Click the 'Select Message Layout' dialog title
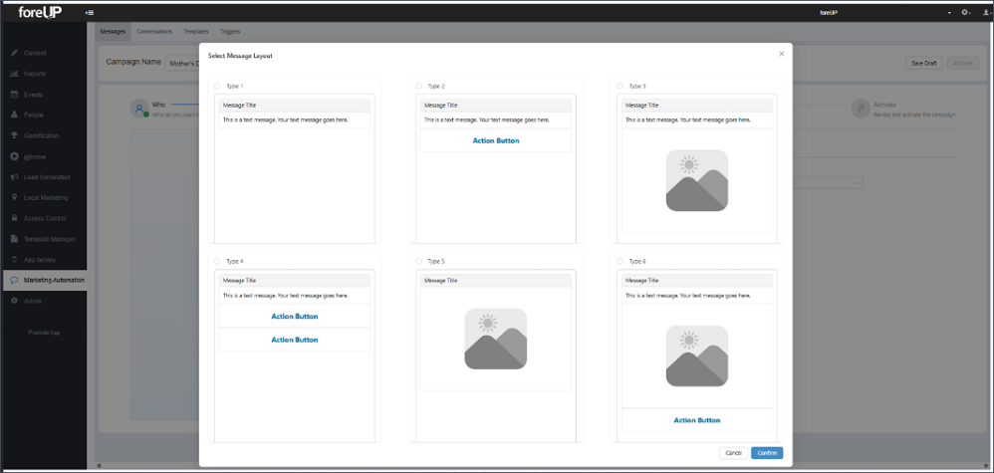The width and height of the screenshot is (994, 473). 240,57
